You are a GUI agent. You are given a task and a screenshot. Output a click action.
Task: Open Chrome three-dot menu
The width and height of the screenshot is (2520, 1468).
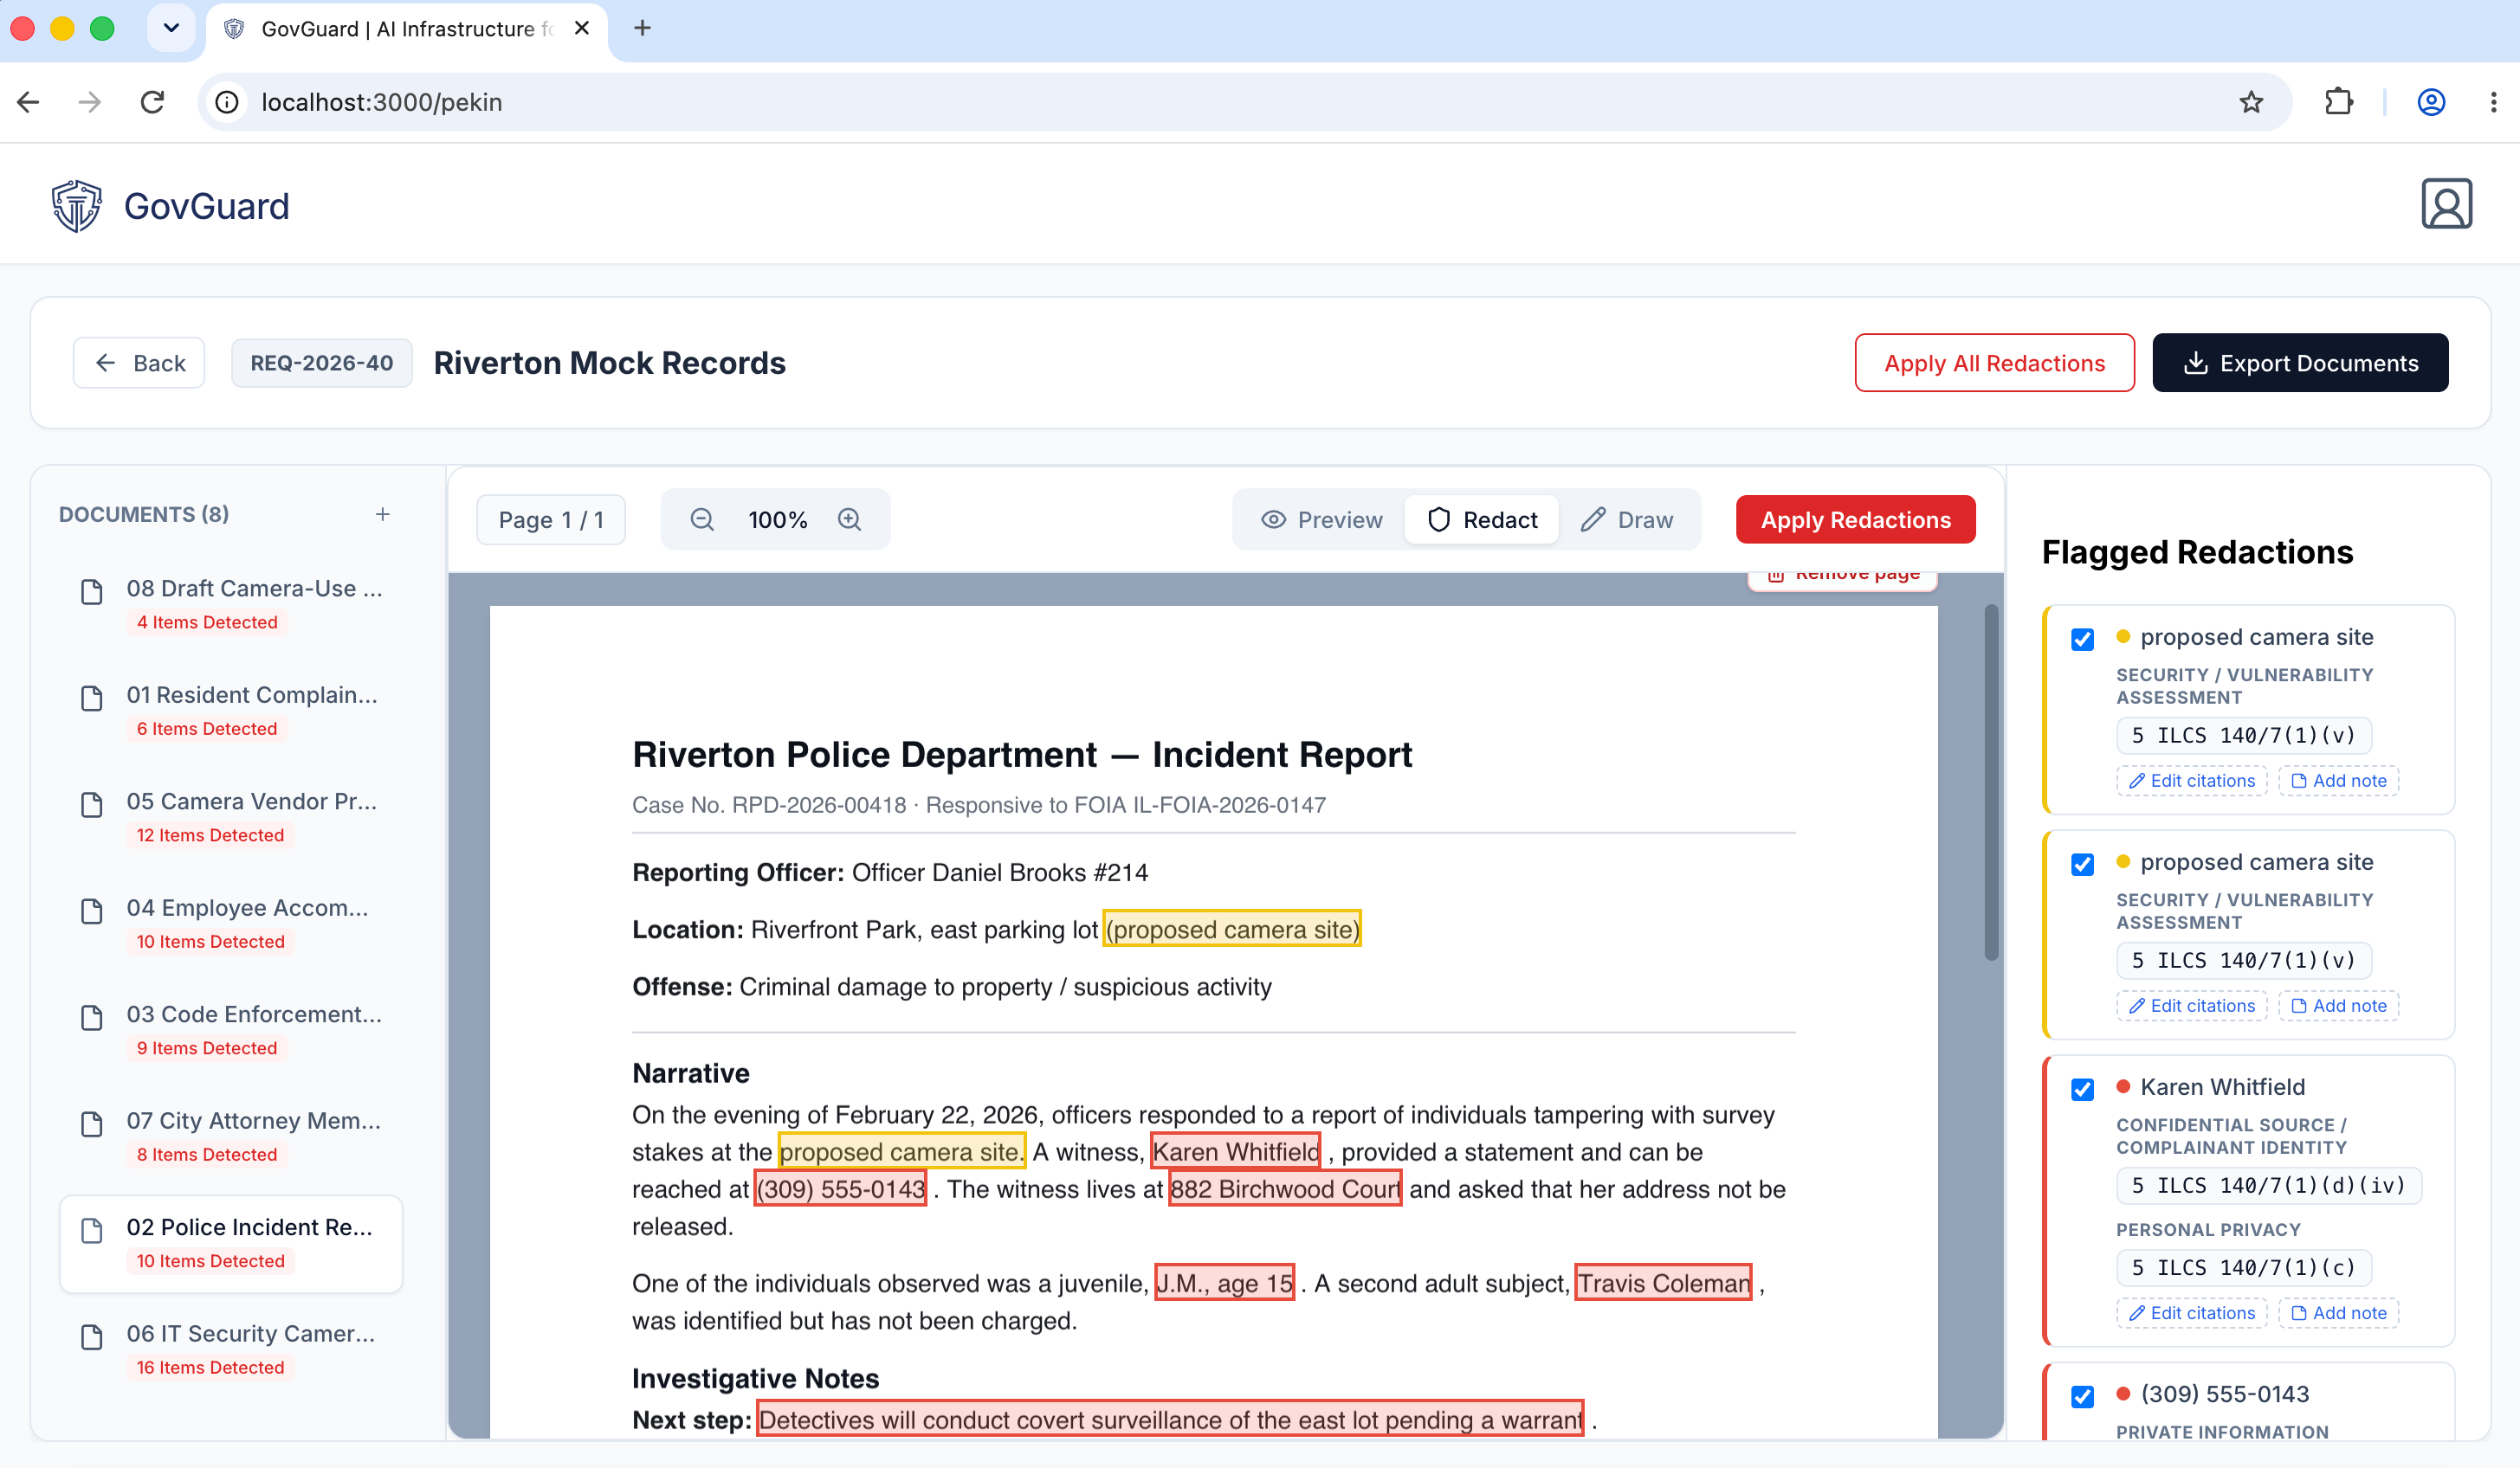[x=2493, y=102]
